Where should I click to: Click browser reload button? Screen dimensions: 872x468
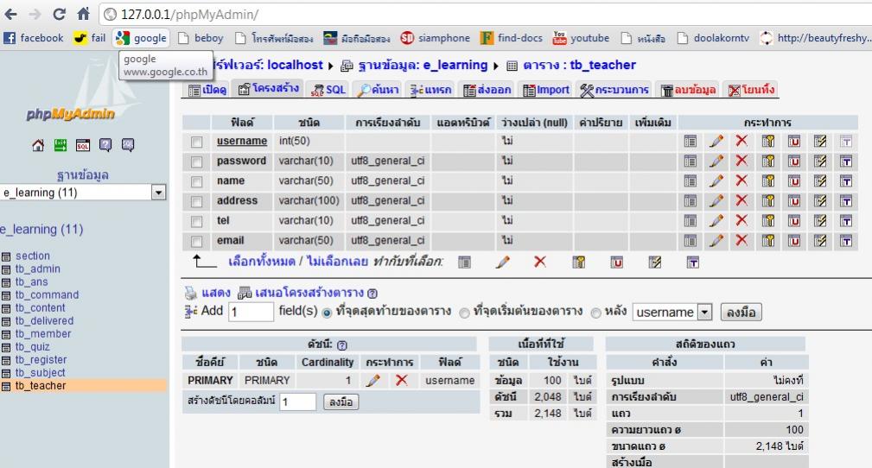tap(59, 14)
